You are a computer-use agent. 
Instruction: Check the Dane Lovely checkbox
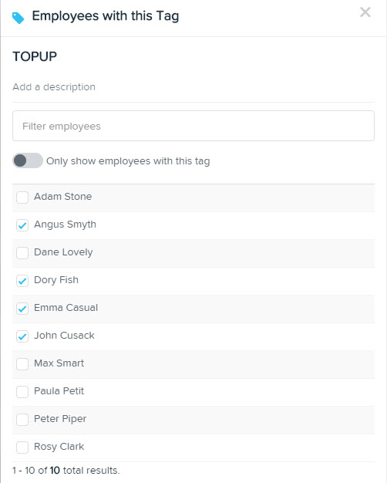[22, 253]
